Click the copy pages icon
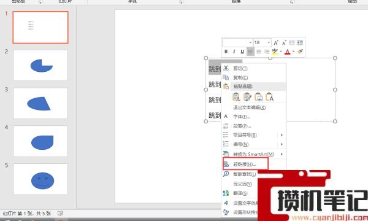This screenshot has width=368, height=221. click(x=226, y=77)
